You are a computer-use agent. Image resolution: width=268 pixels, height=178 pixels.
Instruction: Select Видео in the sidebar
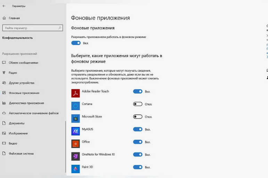(13, 144)
